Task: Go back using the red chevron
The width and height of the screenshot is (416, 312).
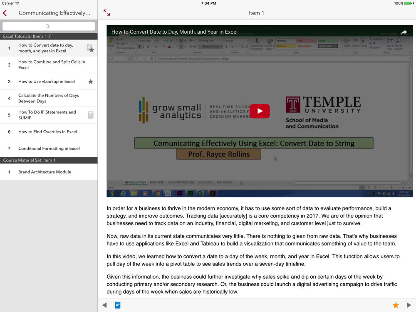Action: tap(5, 13)
